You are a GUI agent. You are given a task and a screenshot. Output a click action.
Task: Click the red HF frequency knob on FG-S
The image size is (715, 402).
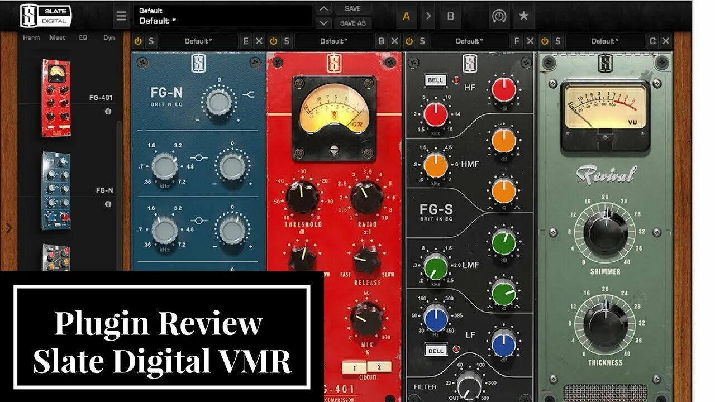point(436,114)
